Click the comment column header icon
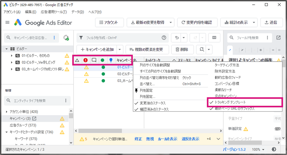Screen dimensions: 287x155 click(94, 60)
